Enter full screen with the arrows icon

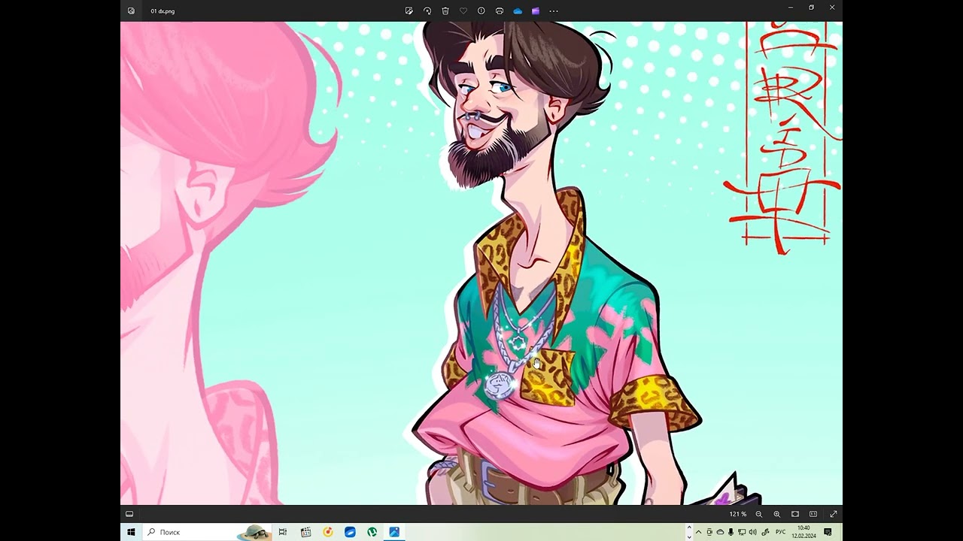833,514
